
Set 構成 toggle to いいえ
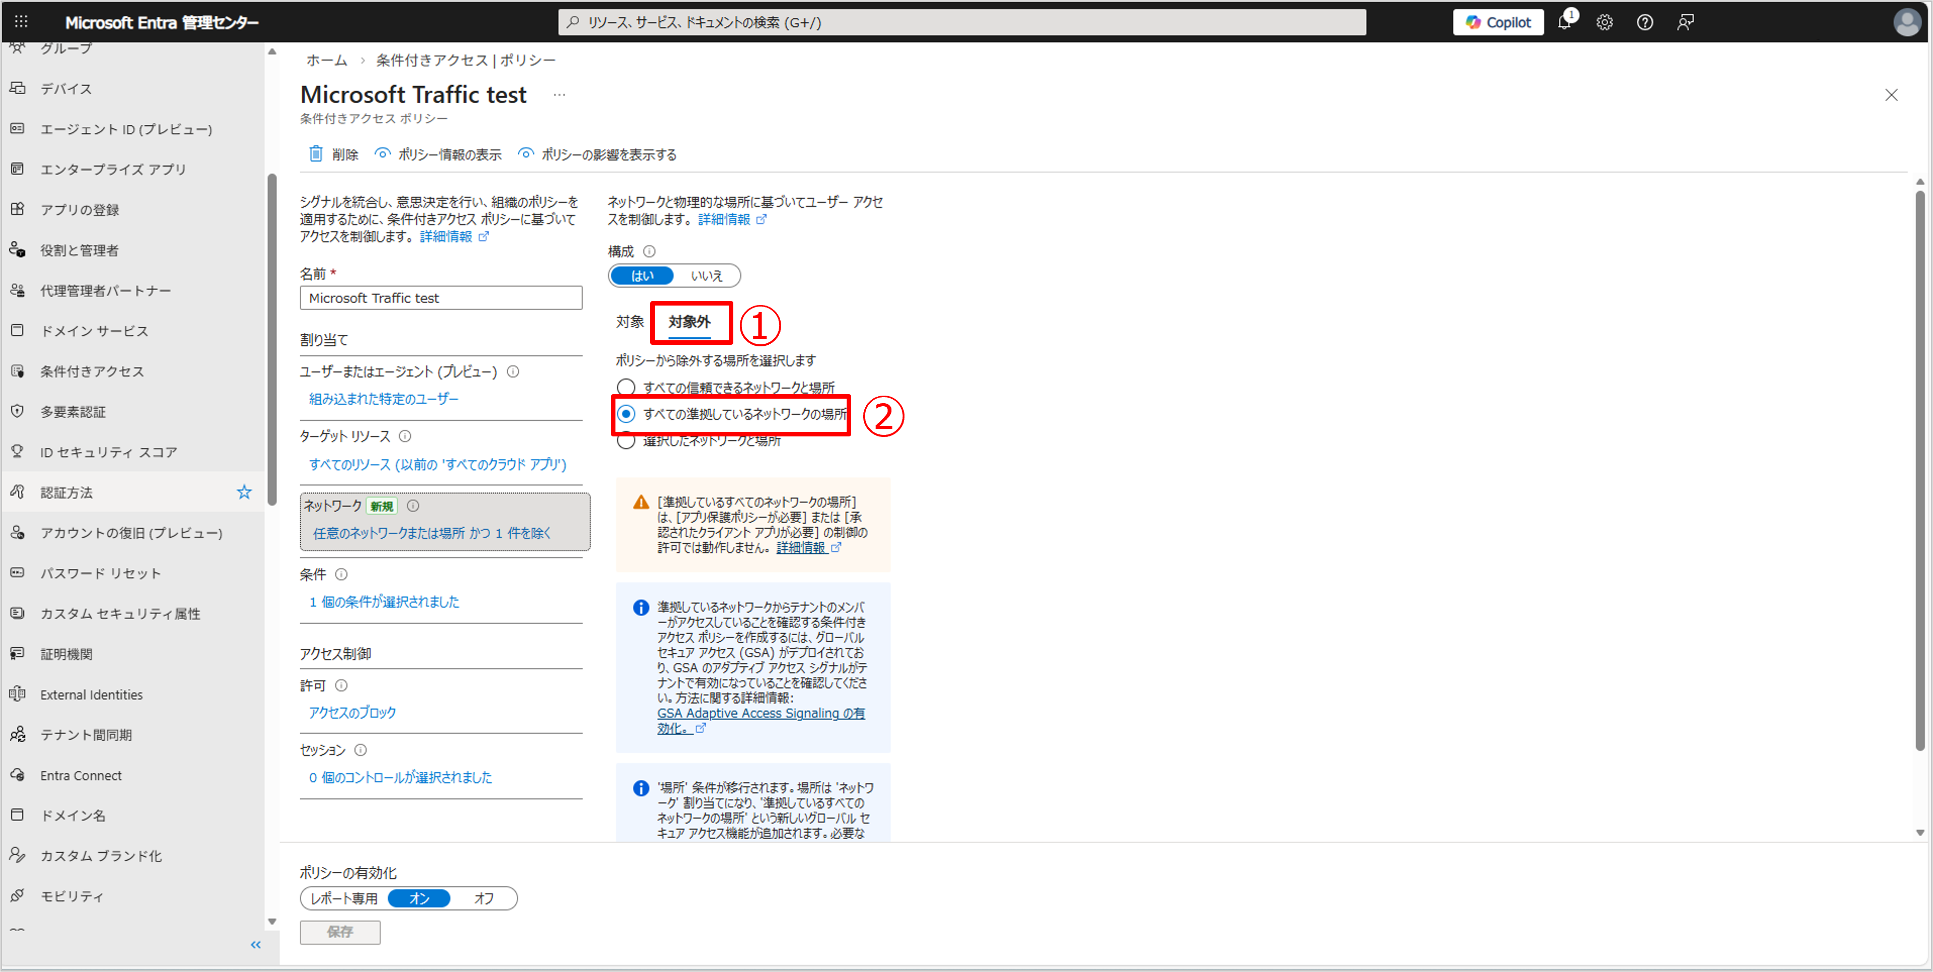[706, 275]
